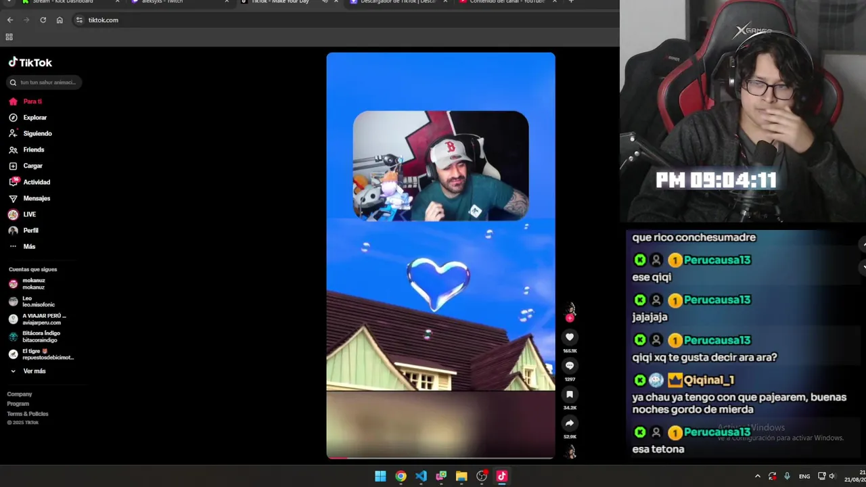Mute the TikTok tab audio indicator
866x487 pixels.
tap(325, 2)
